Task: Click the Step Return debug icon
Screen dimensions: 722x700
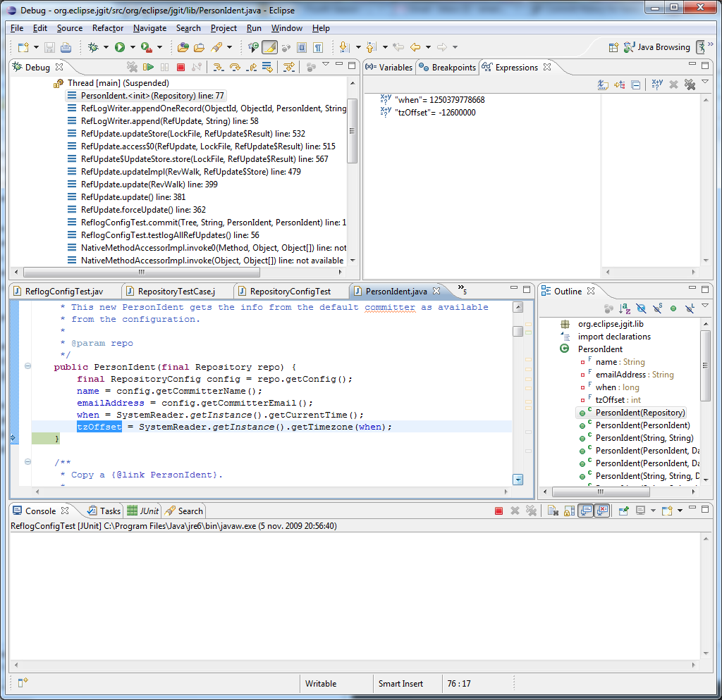Action: [x=251, y=68]
